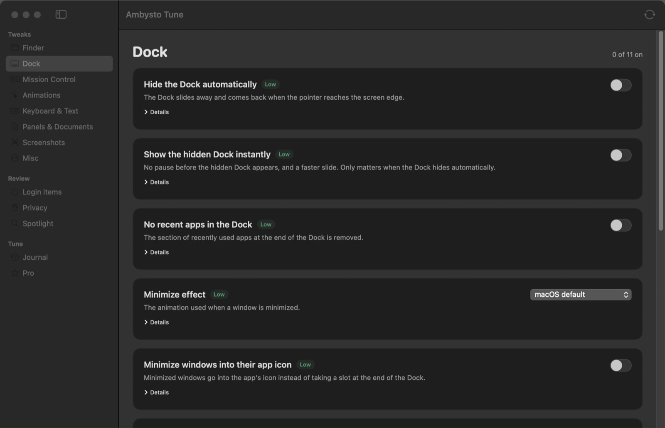Viewport: 665px width, 428px height.
Task: Click the Finder folder icon in sidebar
Action: tap(15, 48)
